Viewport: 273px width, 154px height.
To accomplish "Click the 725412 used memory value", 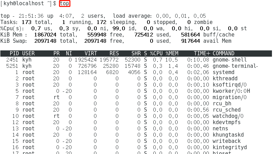I will pyautogui.click(x=144, y=35).
